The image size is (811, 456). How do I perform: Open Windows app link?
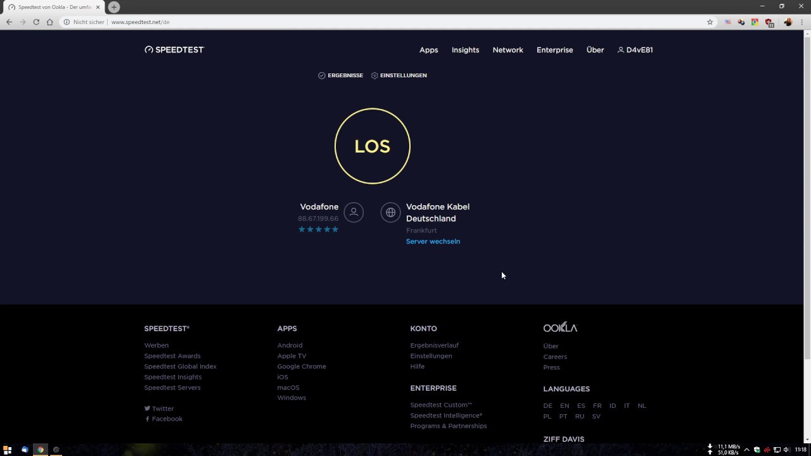pyautogui.click(x=291, y=398)
